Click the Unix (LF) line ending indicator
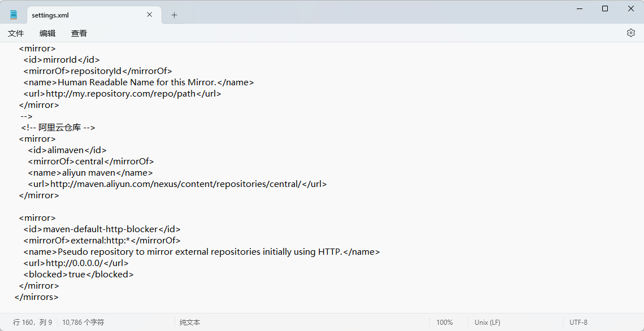This screenshot has height=331, width=644. coord(487,323)
